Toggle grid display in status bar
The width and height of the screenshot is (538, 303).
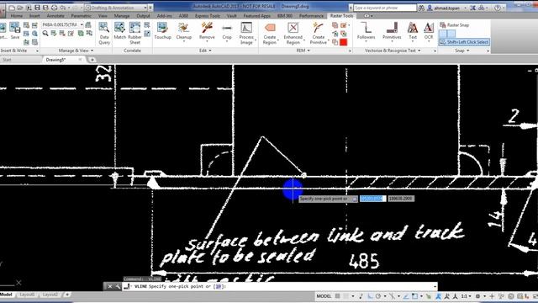338,295
